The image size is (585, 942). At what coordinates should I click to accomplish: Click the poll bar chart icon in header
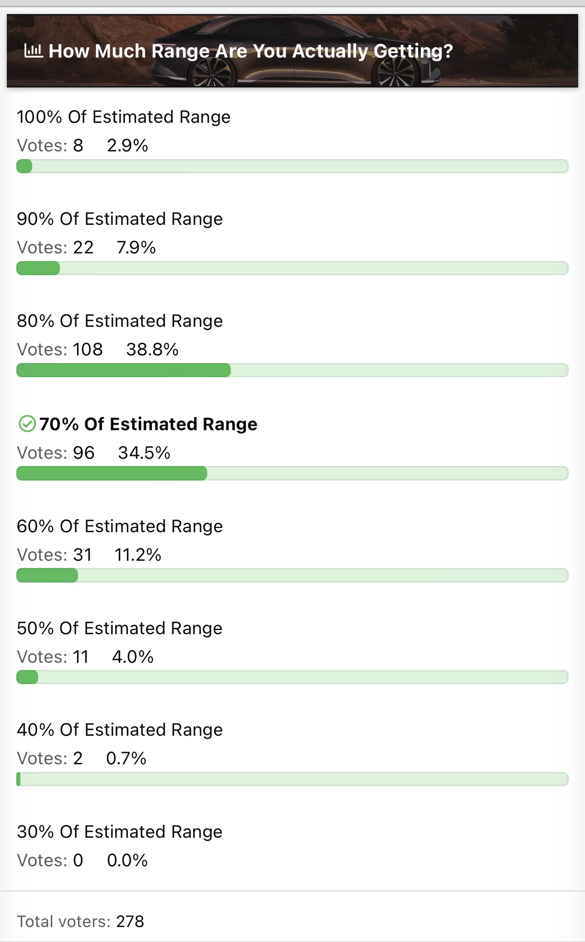33,51
